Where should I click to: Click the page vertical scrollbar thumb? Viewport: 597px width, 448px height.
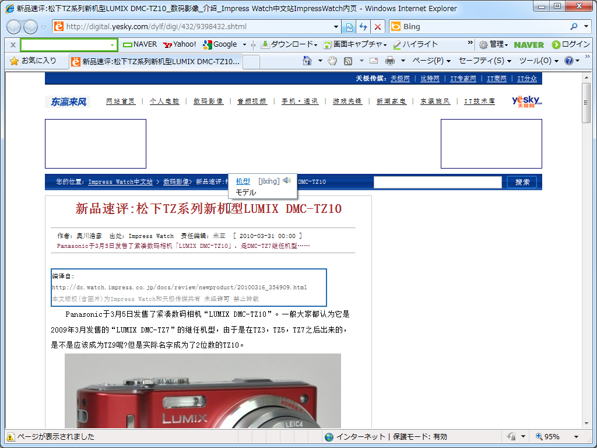click(x=587, y=103)
